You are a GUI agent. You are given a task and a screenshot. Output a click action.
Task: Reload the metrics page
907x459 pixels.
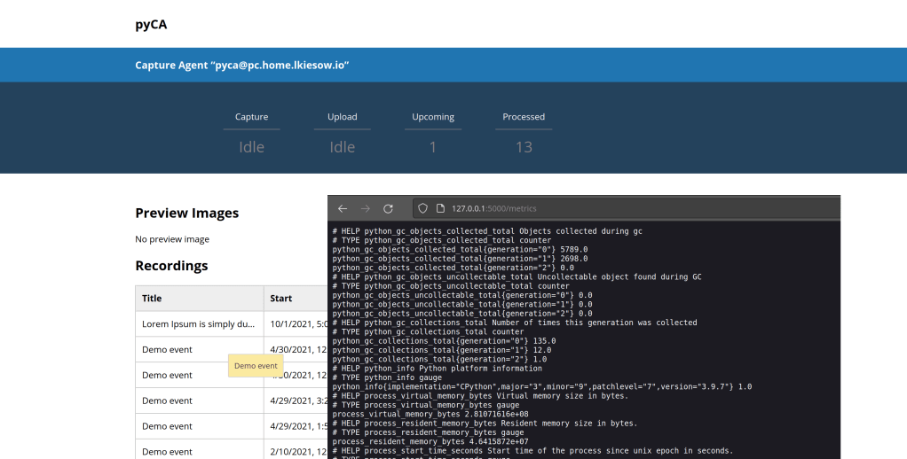click(388, 208)
